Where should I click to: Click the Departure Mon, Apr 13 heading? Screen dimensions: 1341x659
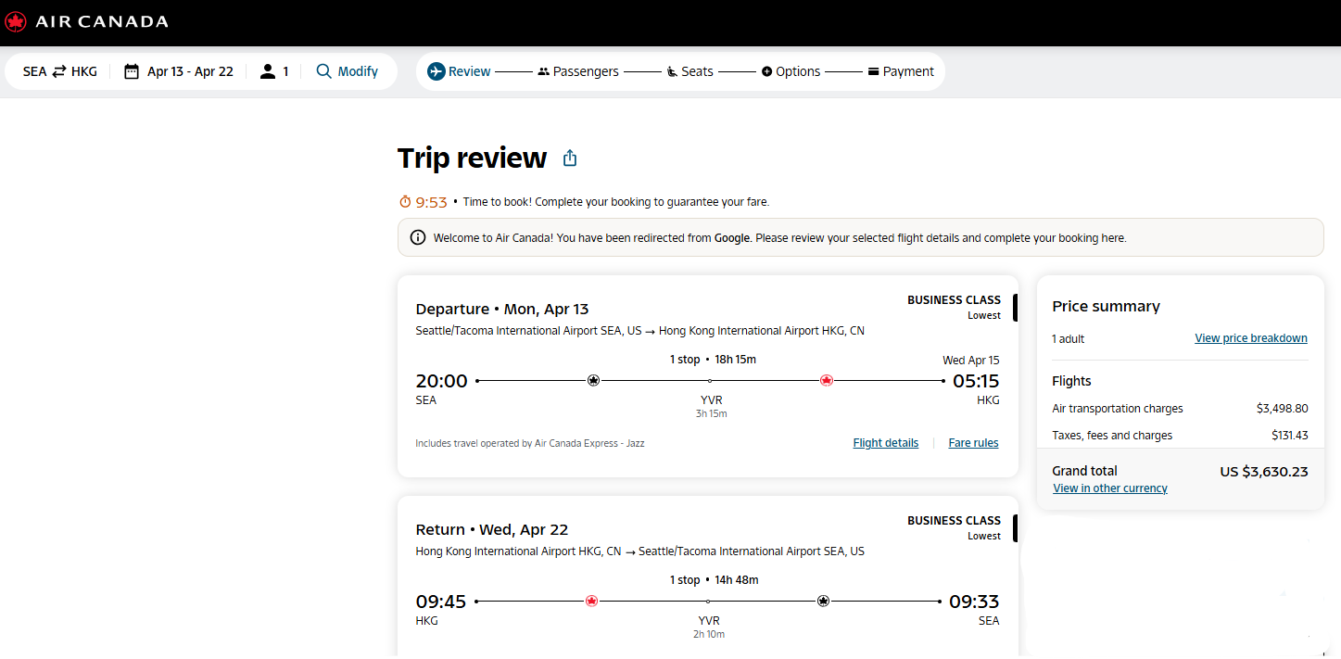click(x=502, y=310)
